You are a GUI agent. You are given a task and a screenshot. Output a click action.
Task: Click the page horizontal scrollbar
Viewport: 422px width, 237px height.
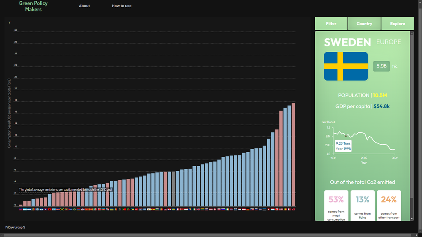[210, 235]
